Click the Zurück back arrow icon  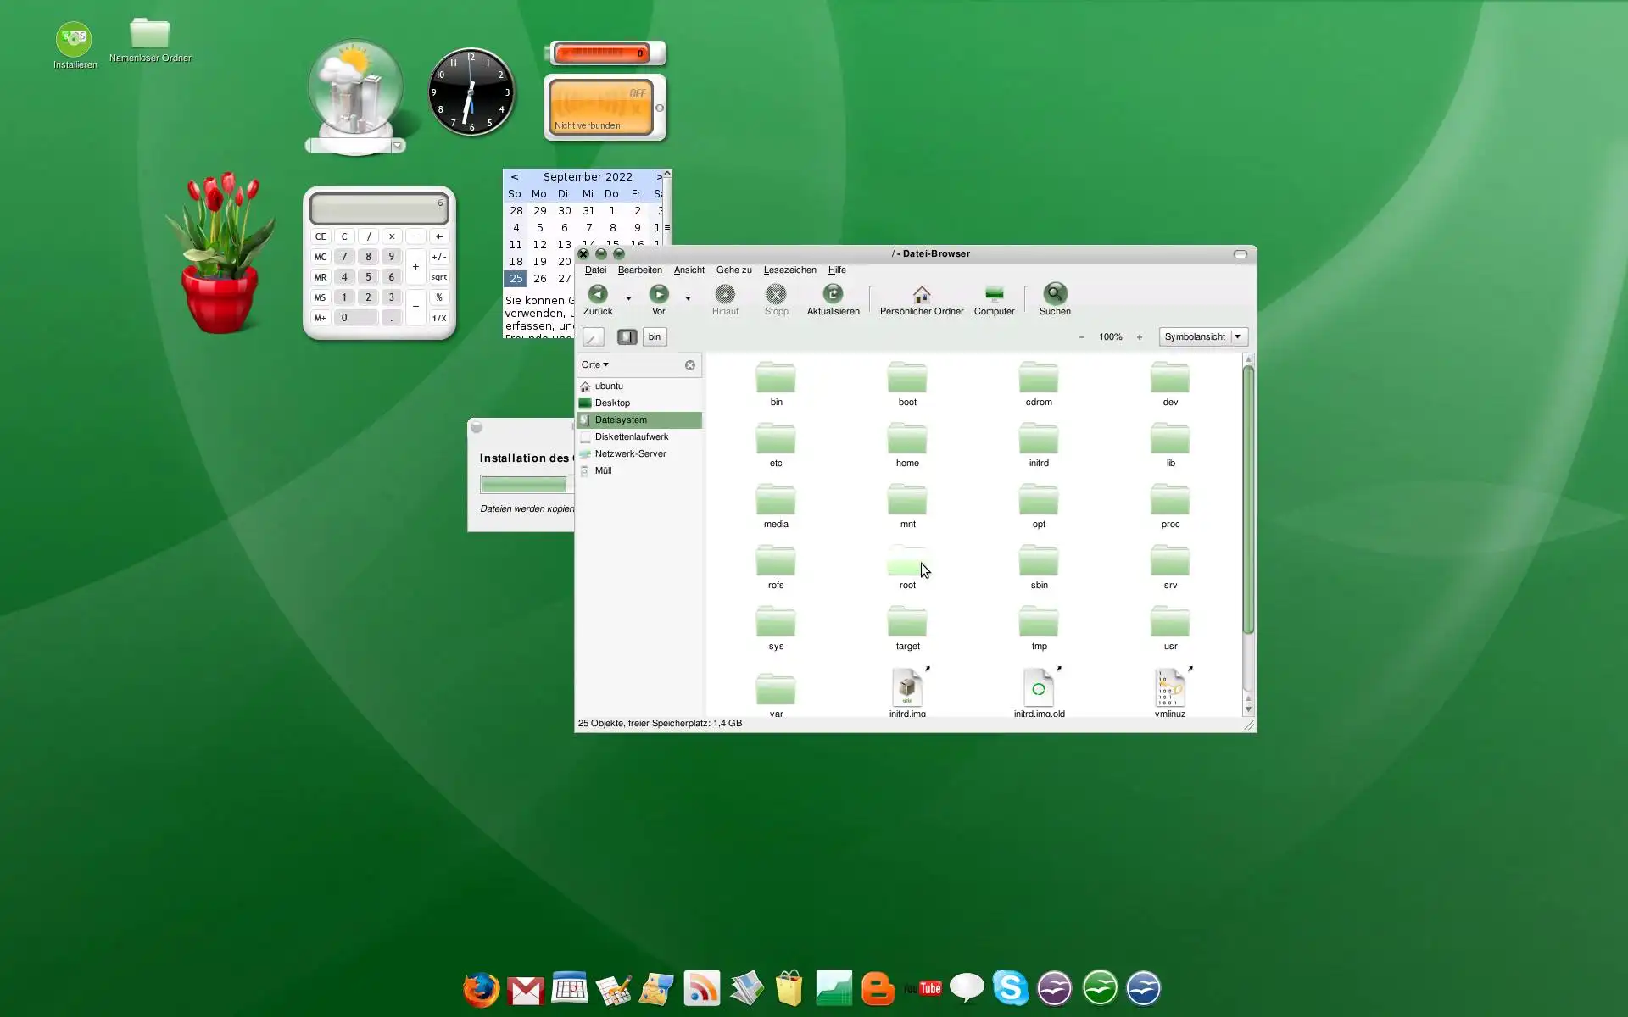(x=597, y=294)
